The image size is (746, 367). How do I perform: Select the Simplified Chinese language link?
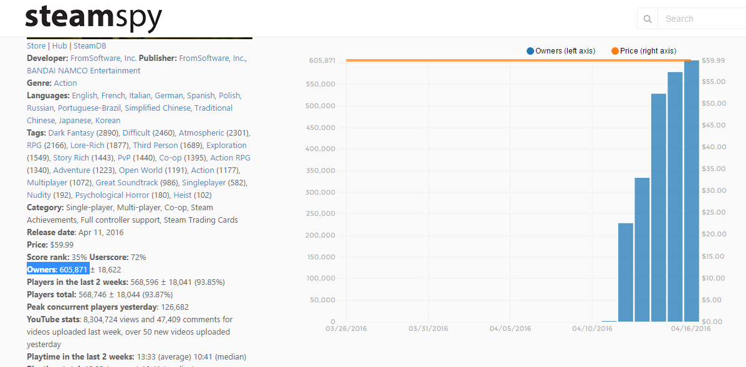click(158, 108)
